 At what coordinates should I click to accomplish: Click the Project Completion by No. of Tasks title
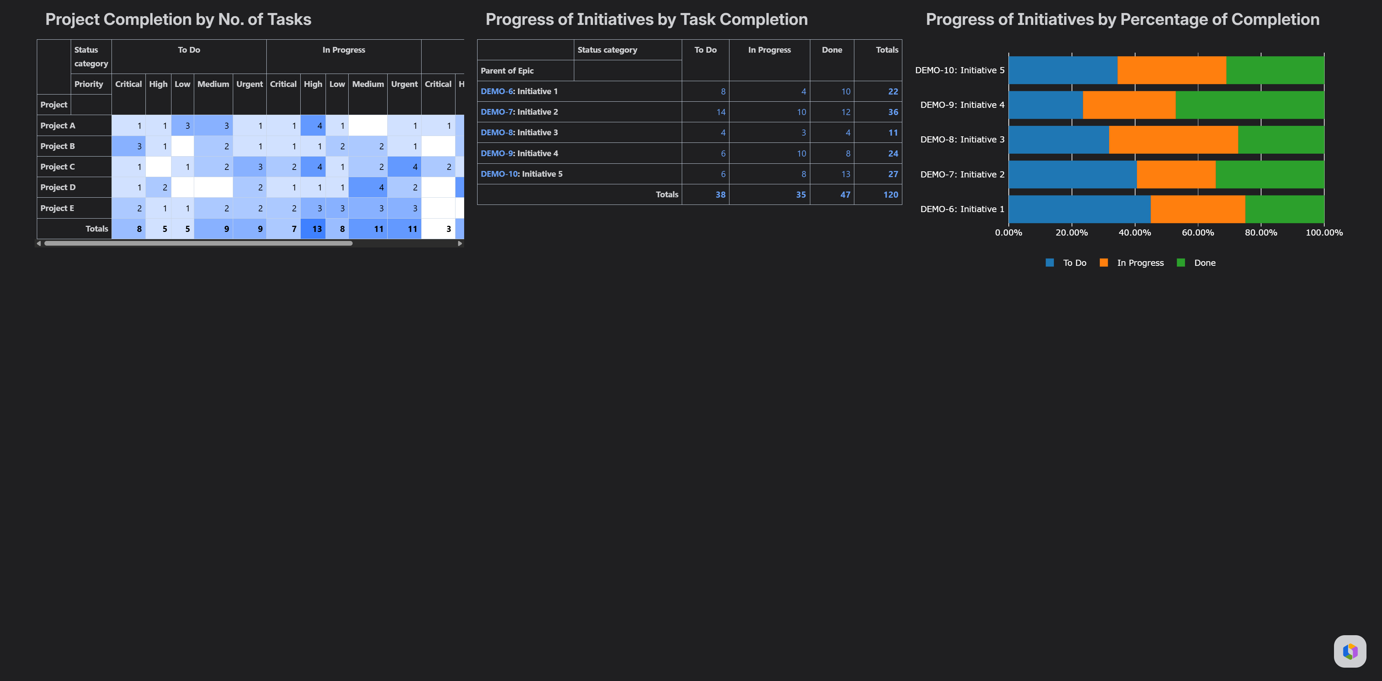click(178, 19)
